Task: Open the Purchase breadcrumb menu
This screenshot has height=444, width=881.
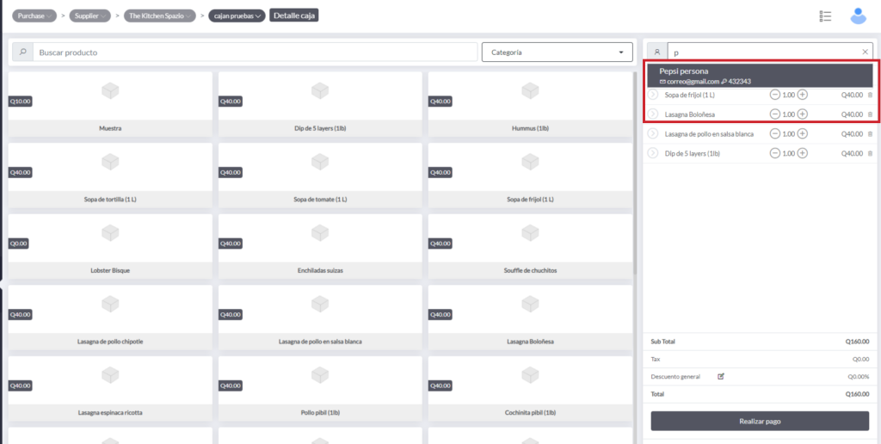Action: [34, 16]
